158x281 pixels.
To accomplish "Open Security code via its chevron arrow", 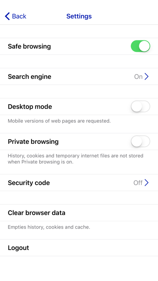I will [x=147, y=182].
